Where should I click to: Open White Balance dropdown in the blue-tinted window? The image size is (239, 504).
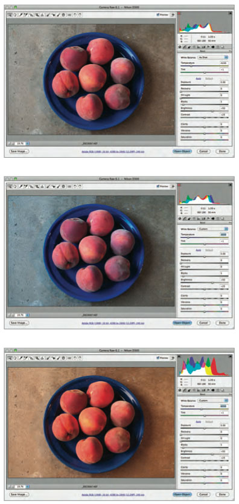click(213, 228)
